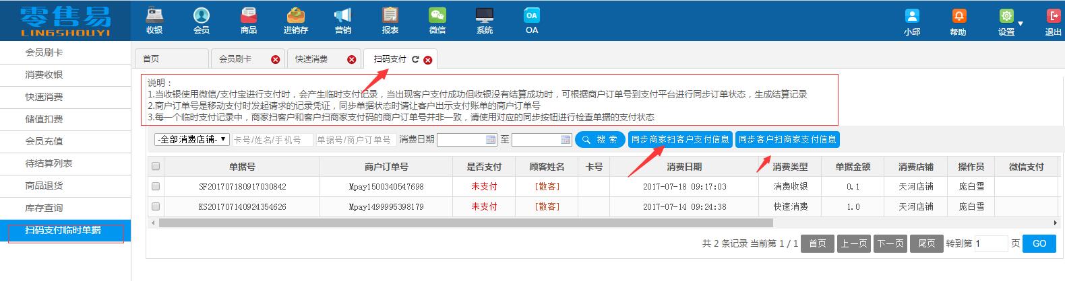Open the 设置 settings gear icon
The height and width of the screenshot is (281, 1065).
point(1006,16)
